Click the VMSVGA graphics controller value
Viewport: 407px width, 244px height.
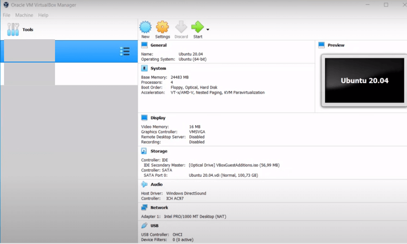[197, 132]
